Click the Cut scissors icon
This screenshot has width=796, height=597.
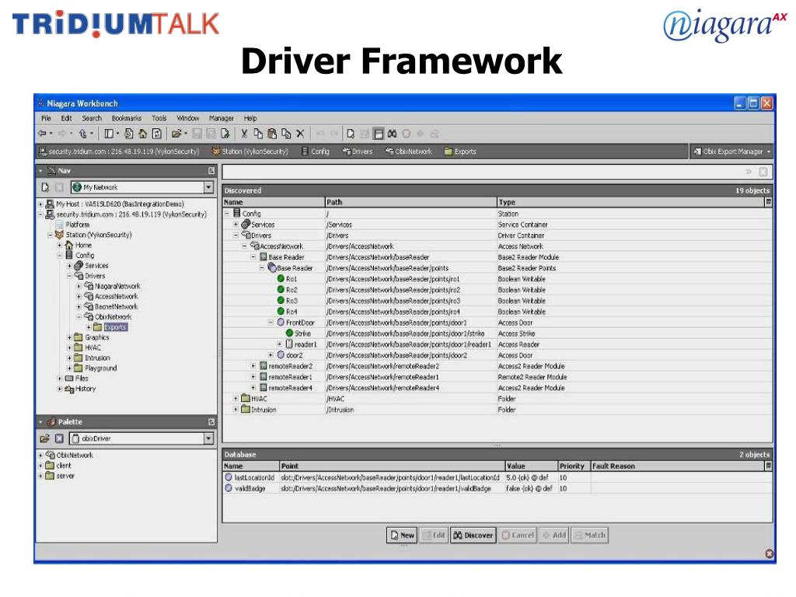(244, 134)
